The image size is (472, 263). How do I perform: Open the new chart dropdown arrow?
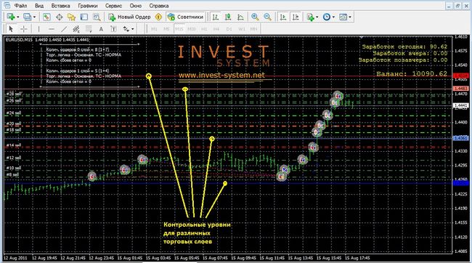point(18,17)
